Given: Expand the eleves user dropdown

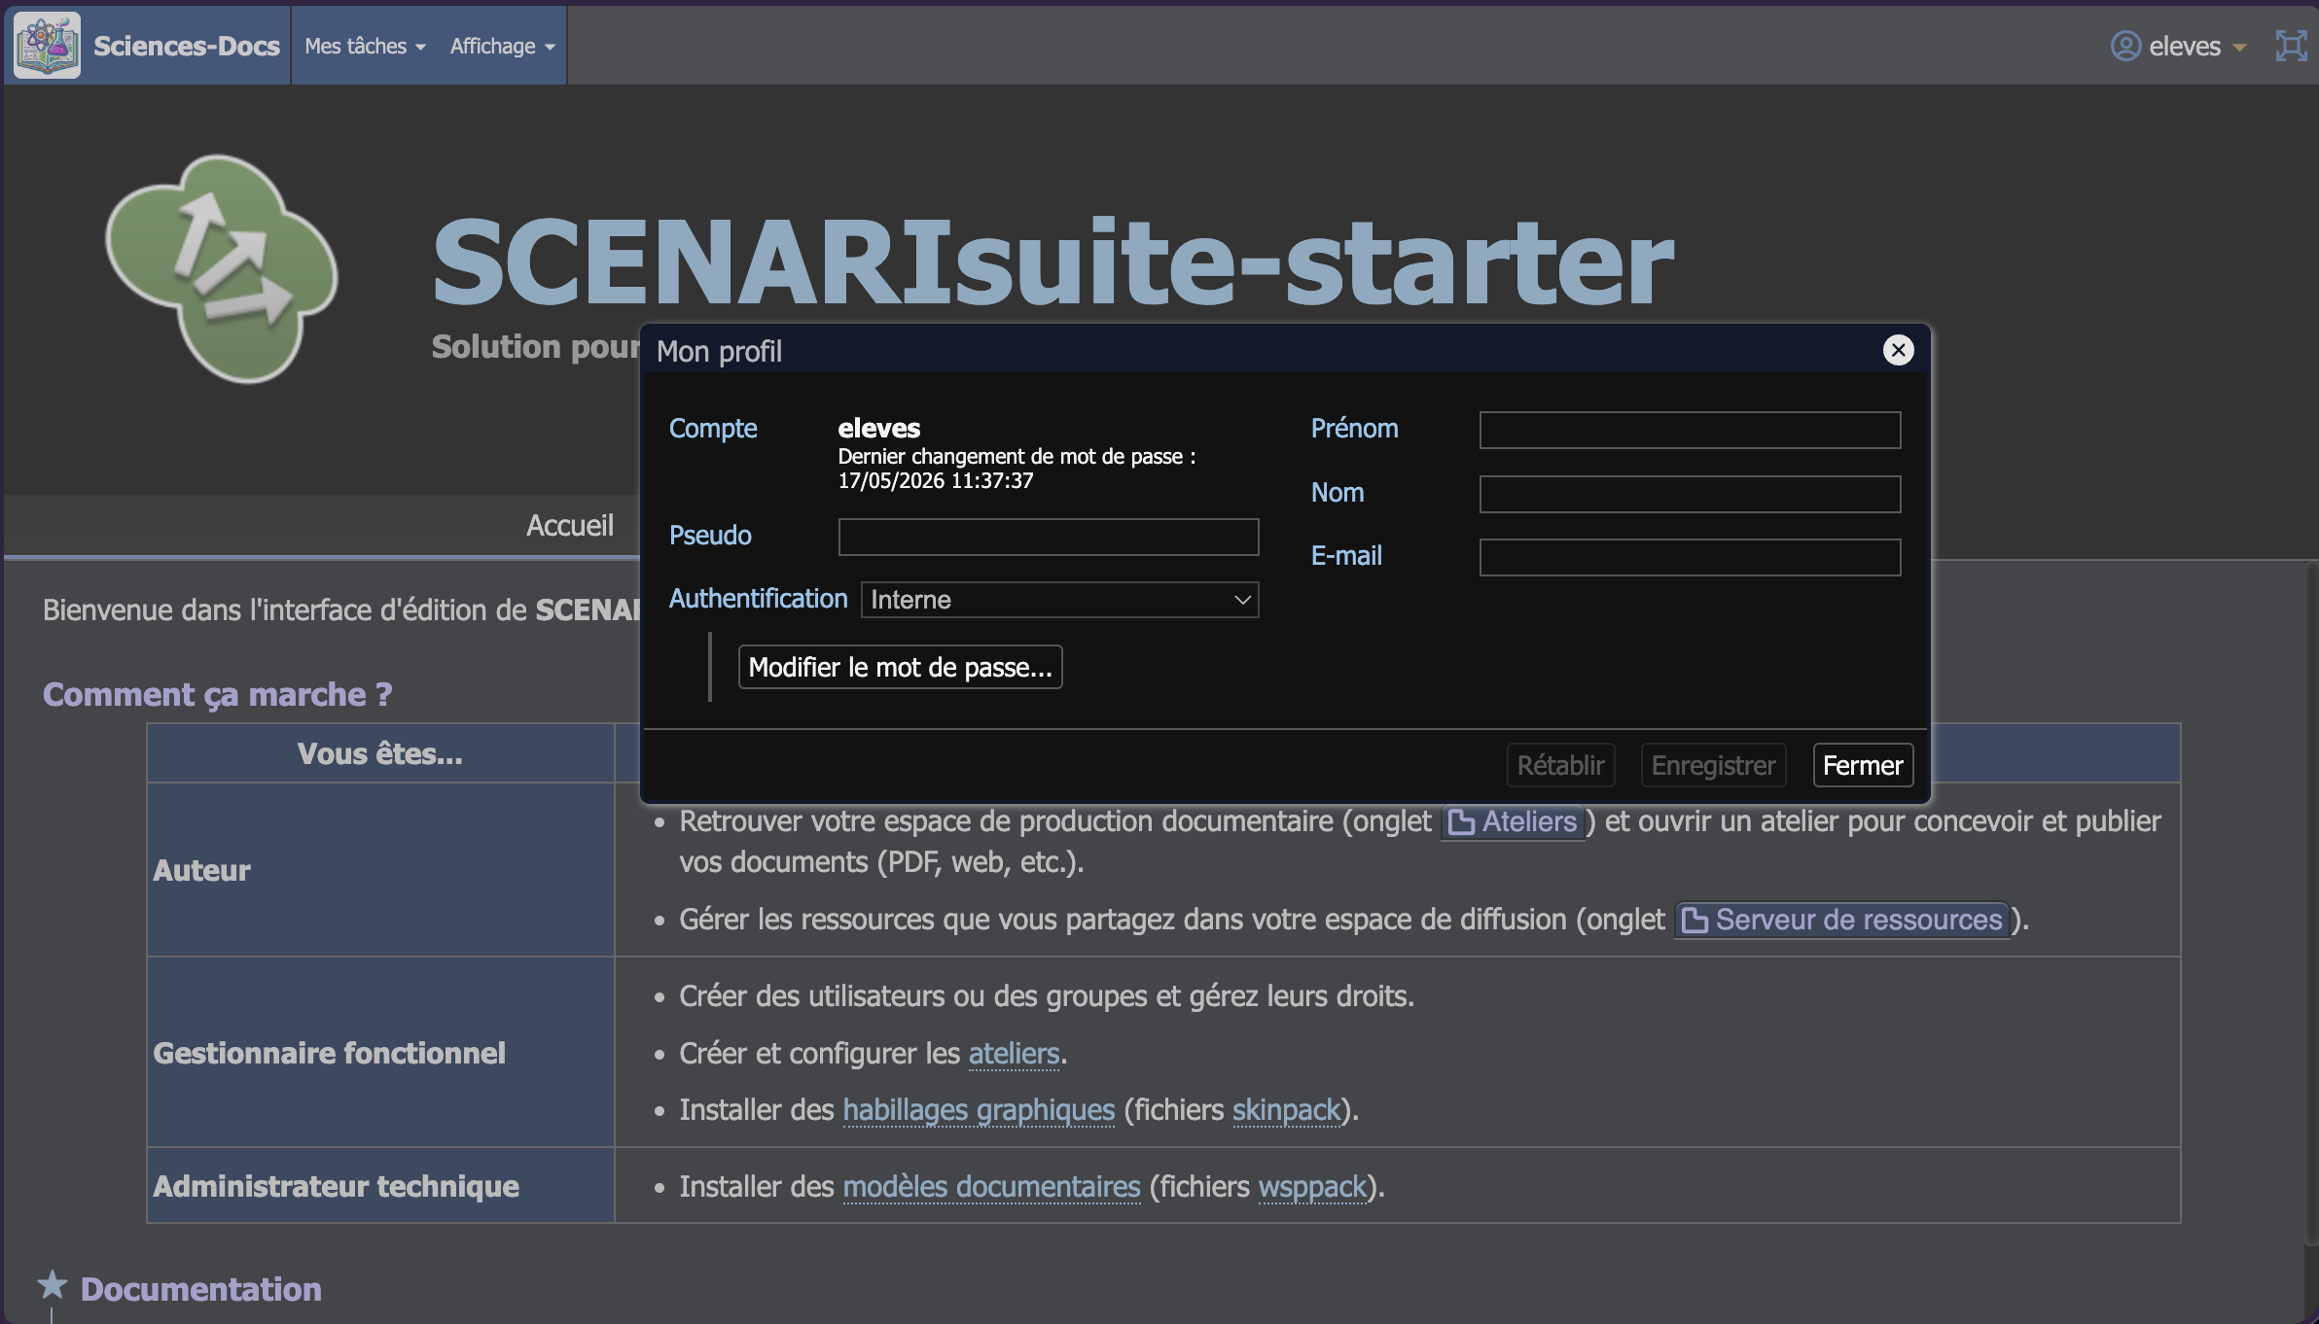Looking at the screenshot, I should pyautogui.click(x=2239, y=47).
